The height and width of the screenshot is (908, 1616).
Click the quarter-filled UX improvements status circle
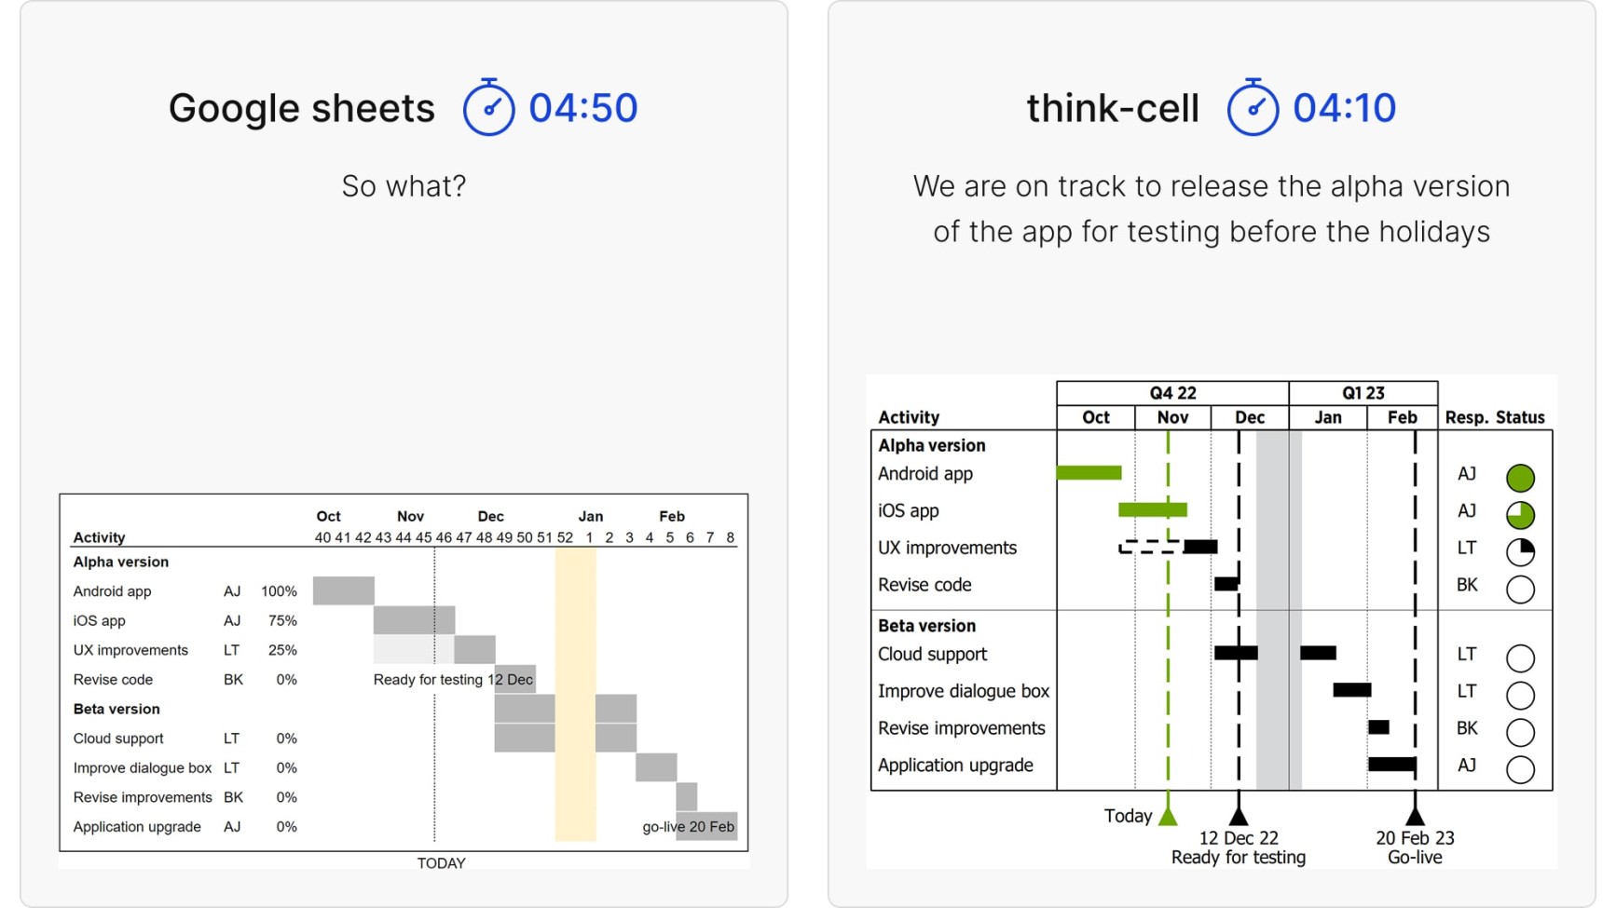click(x=1520, y=552)
